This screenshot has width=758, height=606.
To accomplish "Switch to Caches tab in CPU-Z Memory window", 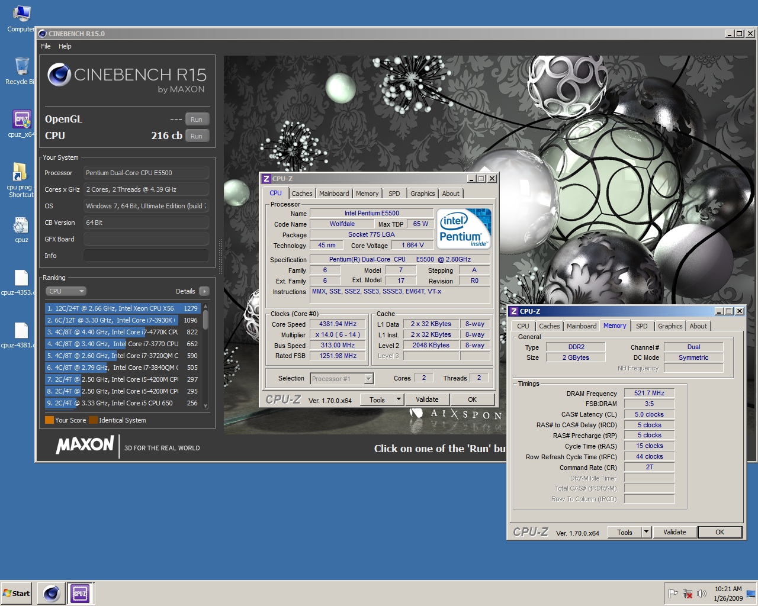I will click(549, 326).
